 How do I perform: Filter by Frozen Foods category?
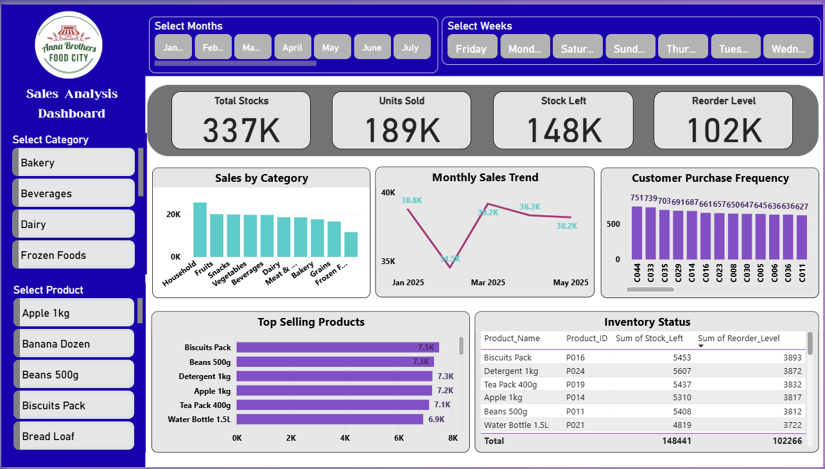click(73, 254)
